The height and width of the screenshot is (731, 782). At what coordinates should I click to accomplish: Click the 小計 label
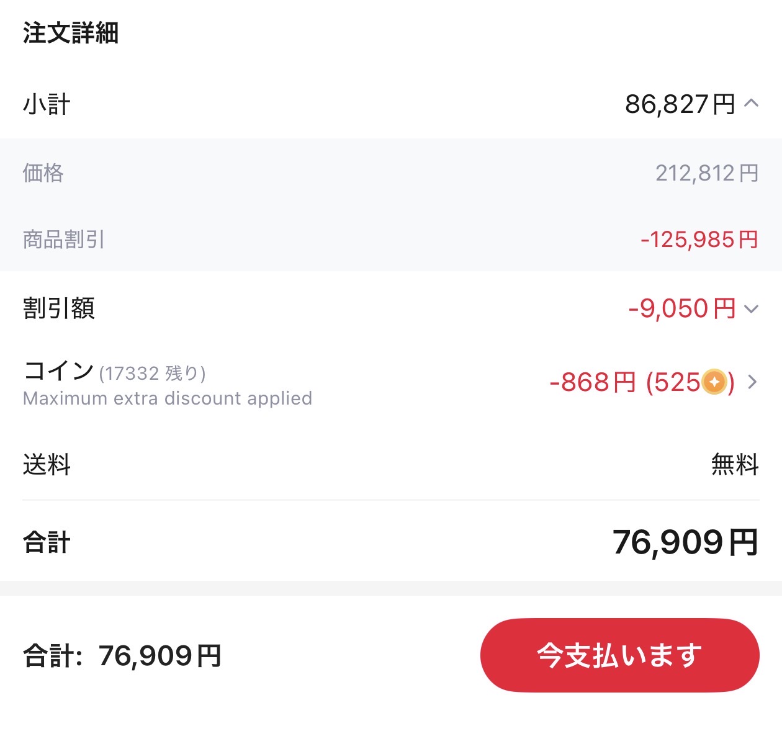click(x=47, y=104)
